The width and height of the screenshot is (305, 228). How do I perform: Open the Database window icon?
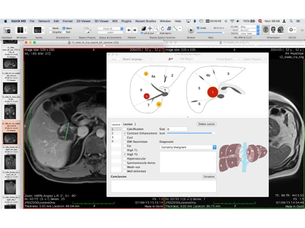coord(7,30)
